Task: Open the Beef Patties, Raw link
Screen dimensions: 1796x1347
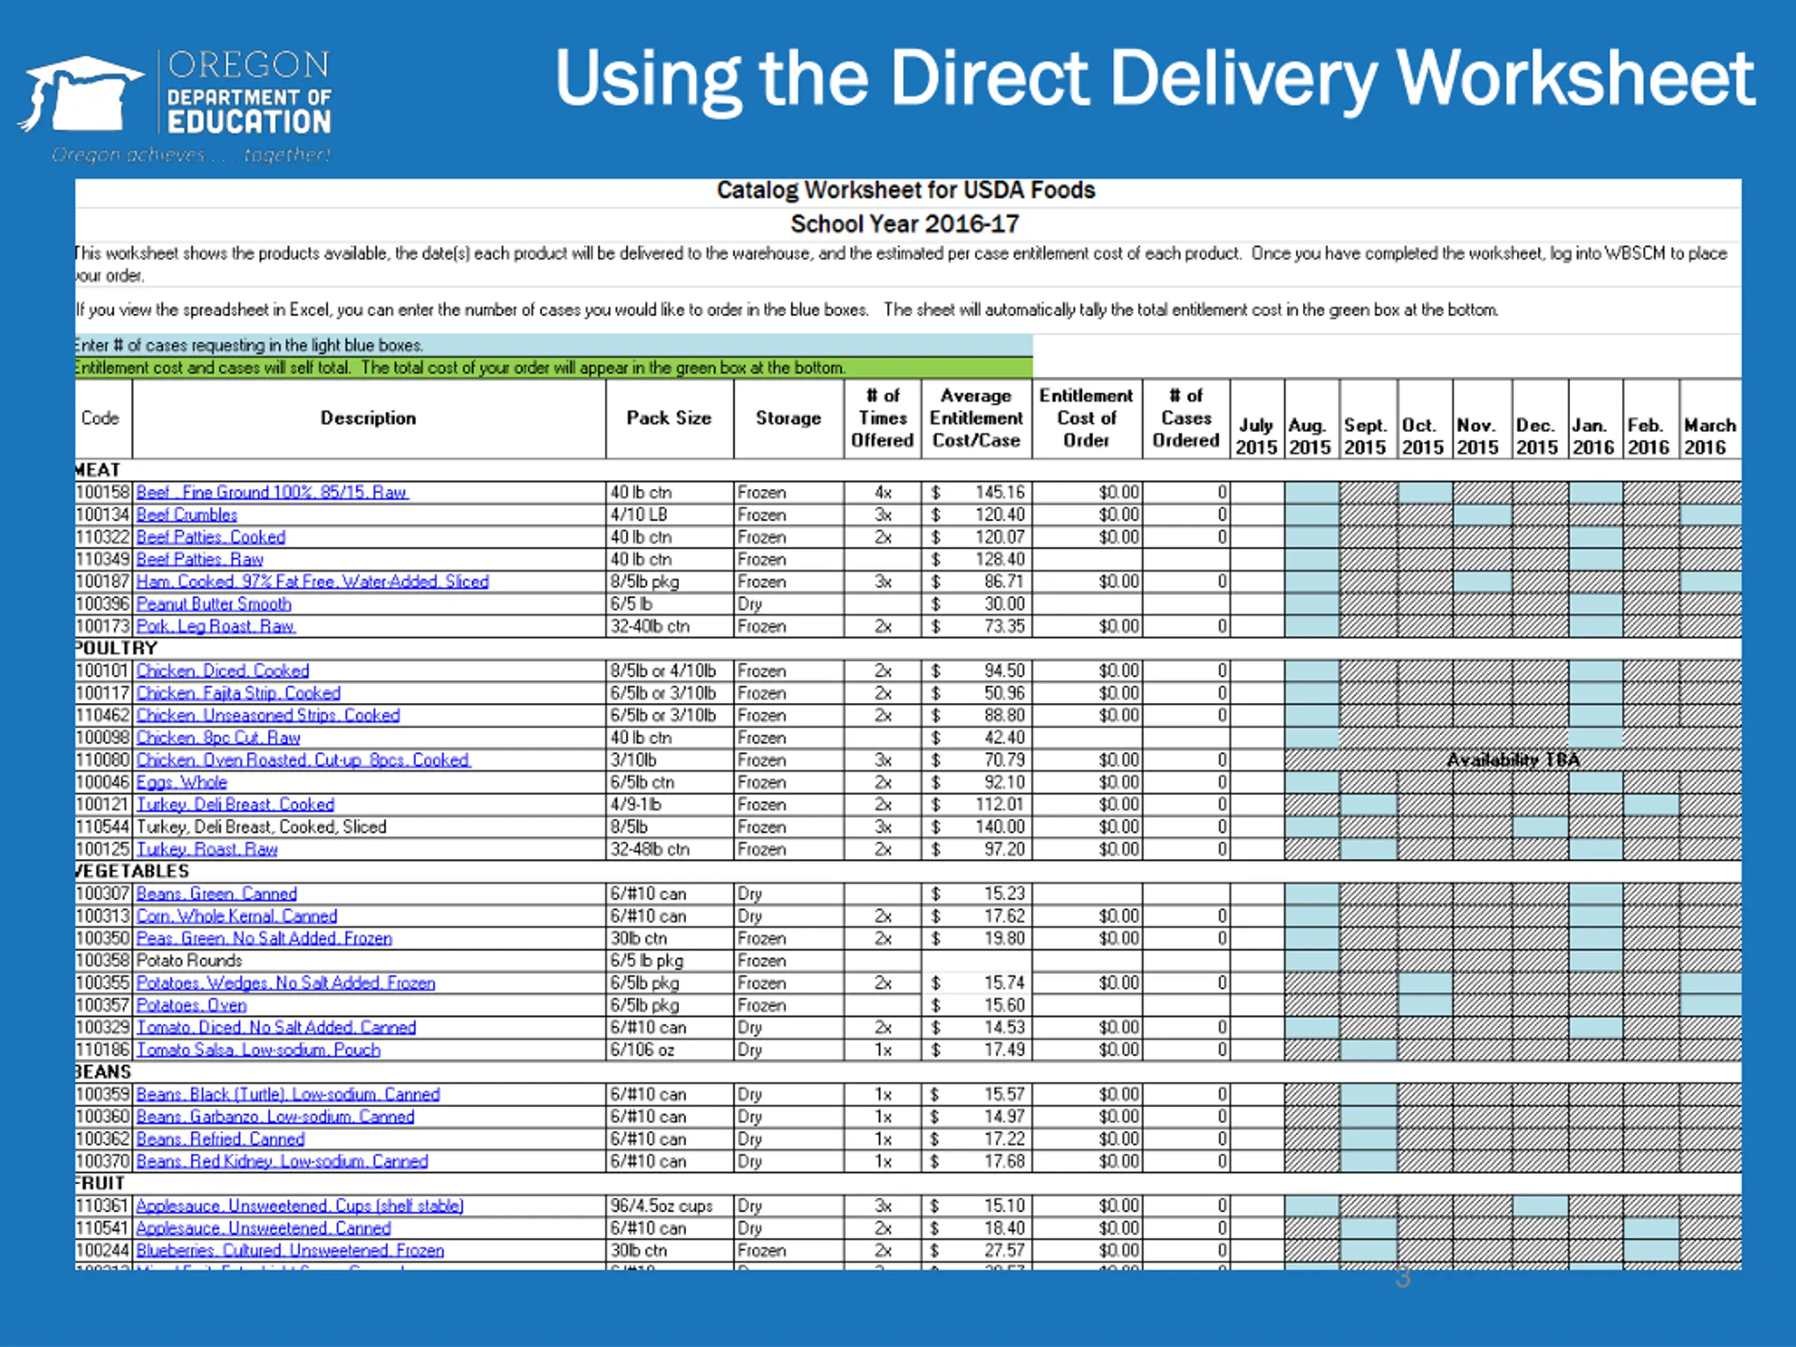Action: [x=200, y=559]
